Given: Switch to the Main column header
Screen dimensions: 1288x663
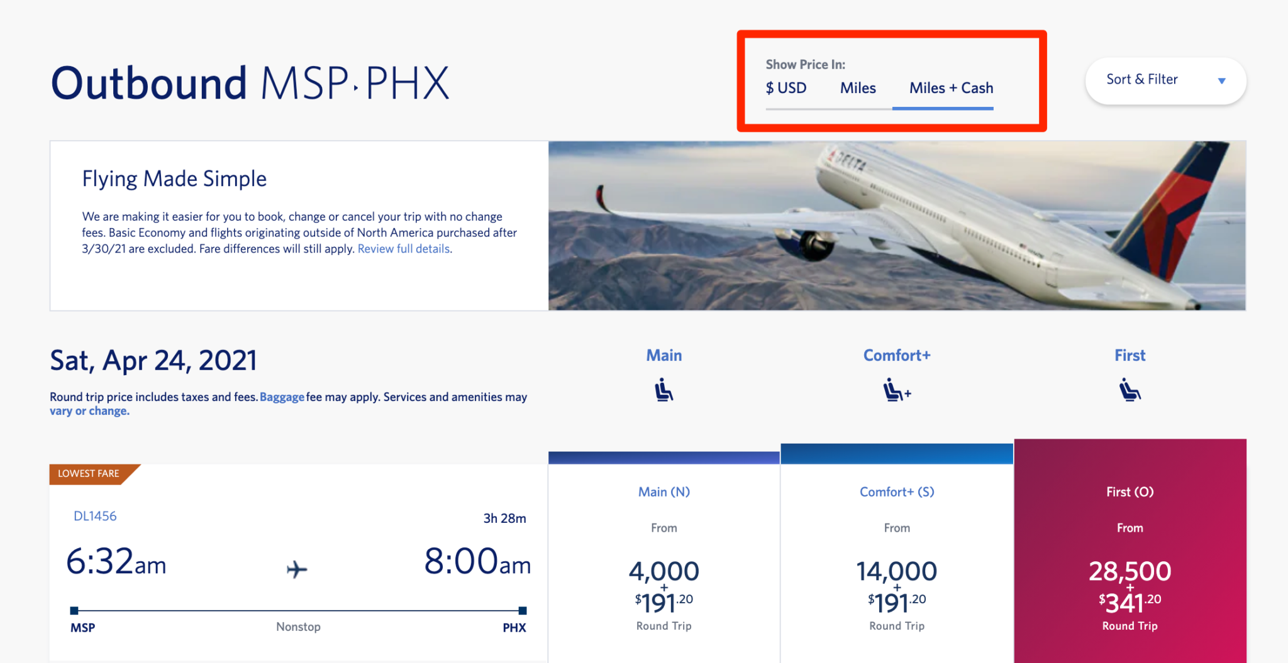Looking at the screenshot, I should [663, 354].
